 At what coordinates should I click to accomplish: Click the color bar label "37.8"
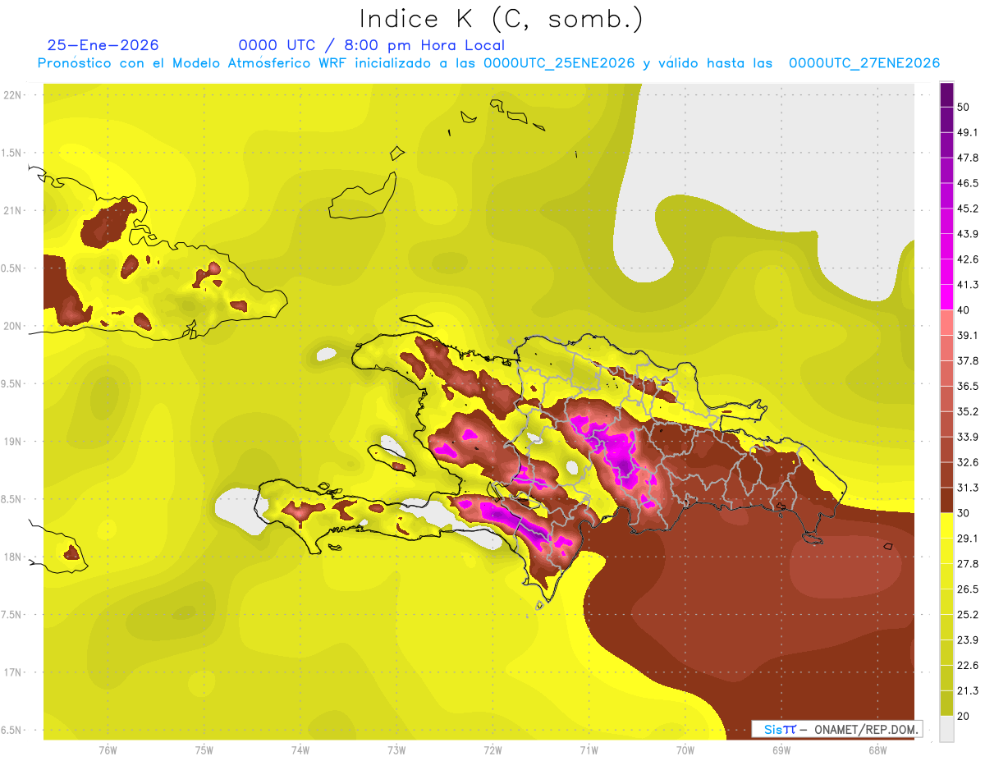[x=968, y=361]
